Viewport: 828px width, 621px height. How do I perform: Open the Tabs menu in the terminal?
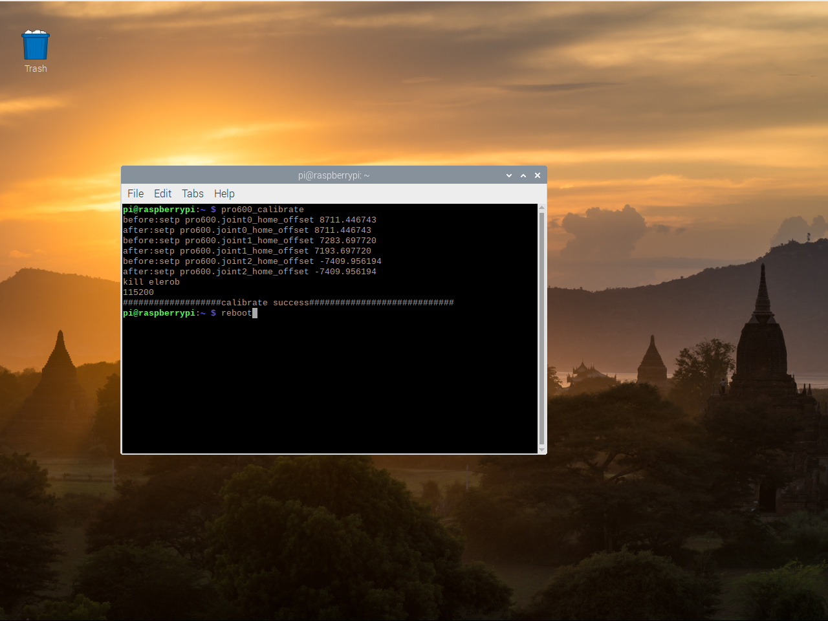(192, 193)
